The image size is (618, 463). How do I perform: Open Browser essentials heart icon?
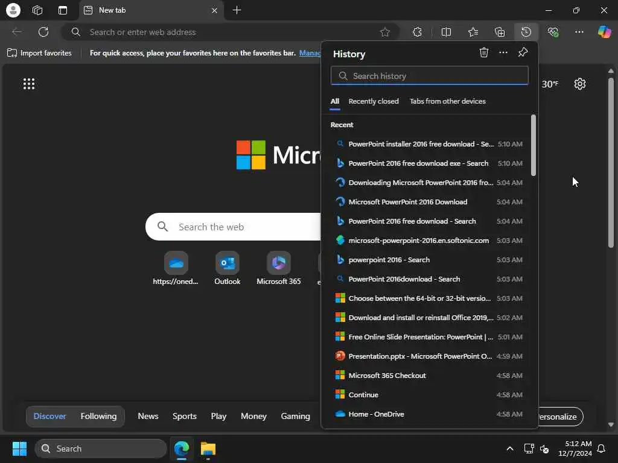553,33
